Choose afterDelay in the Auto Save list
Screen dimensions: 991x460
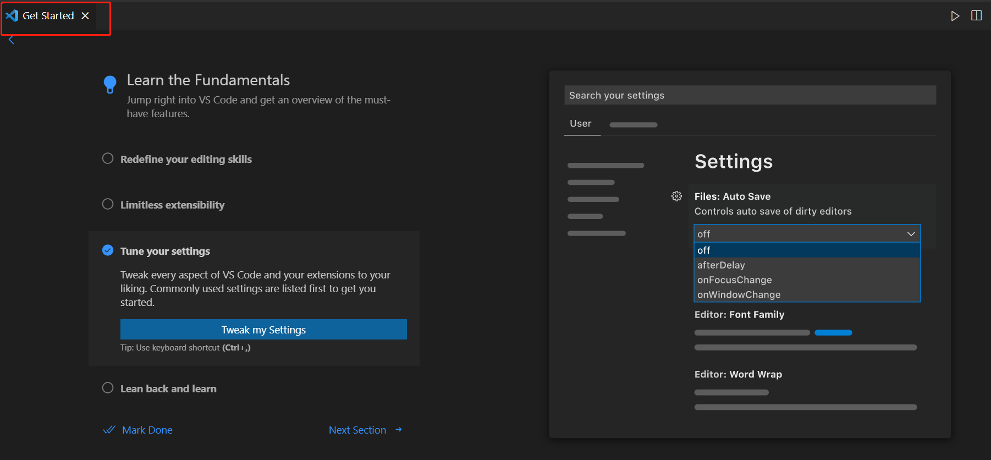click(807, 265)
